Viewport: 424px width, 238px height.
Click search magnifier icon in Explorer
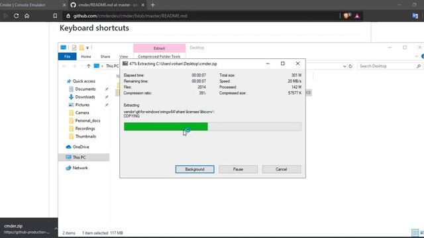coord(419,66)
